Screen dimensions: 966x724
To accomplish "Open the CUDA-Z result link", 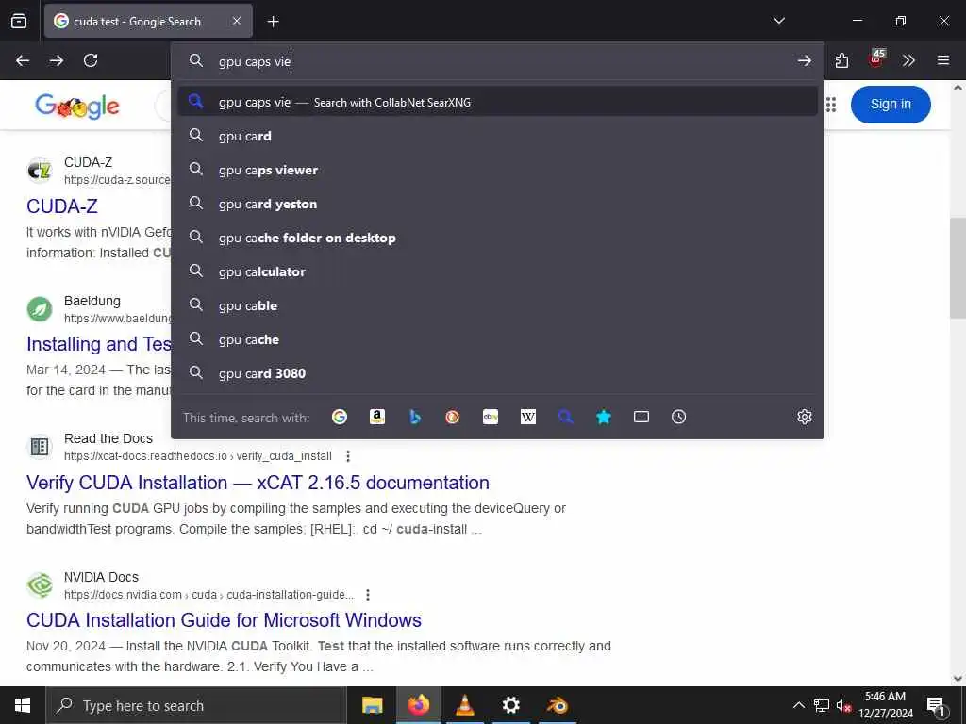I will [61, 206].
